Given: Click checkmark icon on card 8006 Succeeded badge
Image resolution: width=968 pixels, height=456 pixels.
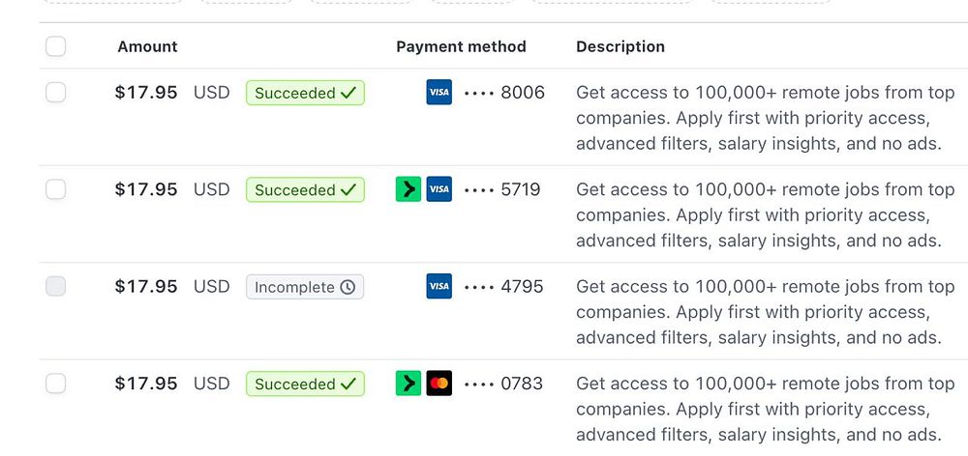Looking at the screenshot, I should [x=348, y=93].
